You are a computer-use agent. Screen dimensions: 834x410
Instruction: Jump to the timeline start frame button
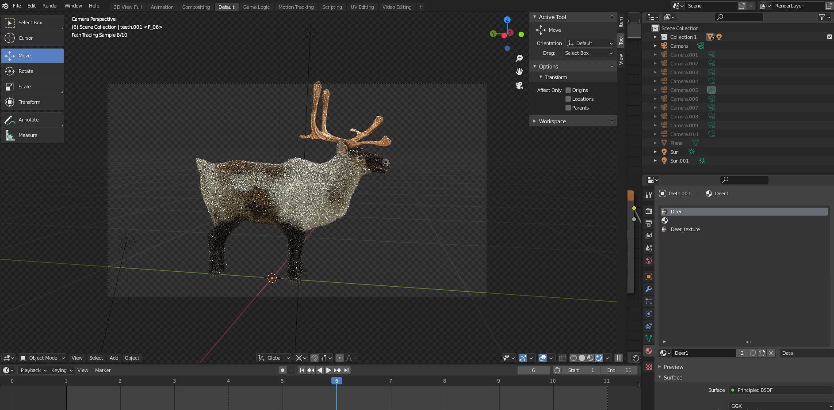click(302, 370)
